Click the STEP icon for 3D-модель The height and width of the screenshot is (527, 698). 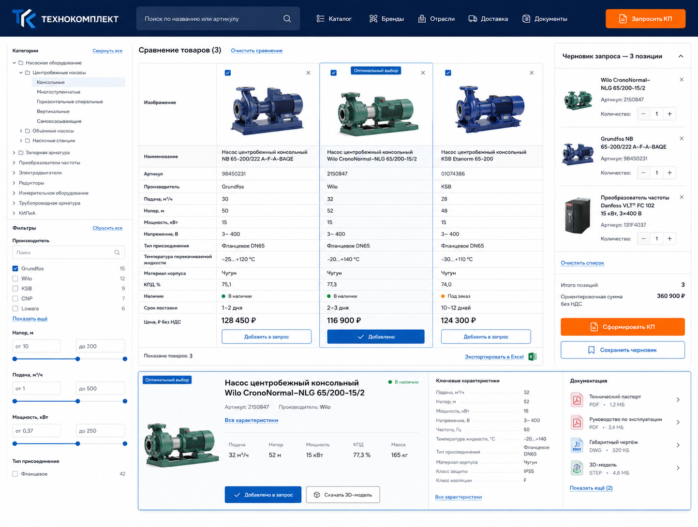click(577, 468)
